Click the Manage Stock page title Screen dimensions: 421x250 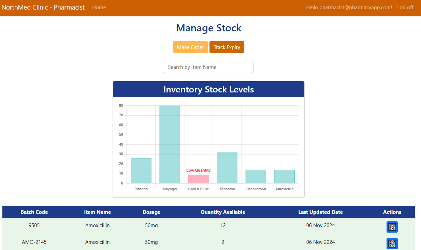[x=208, y=28]
